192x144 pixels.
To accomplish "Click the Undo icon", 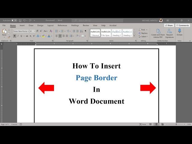I will [x=24, y=21].
